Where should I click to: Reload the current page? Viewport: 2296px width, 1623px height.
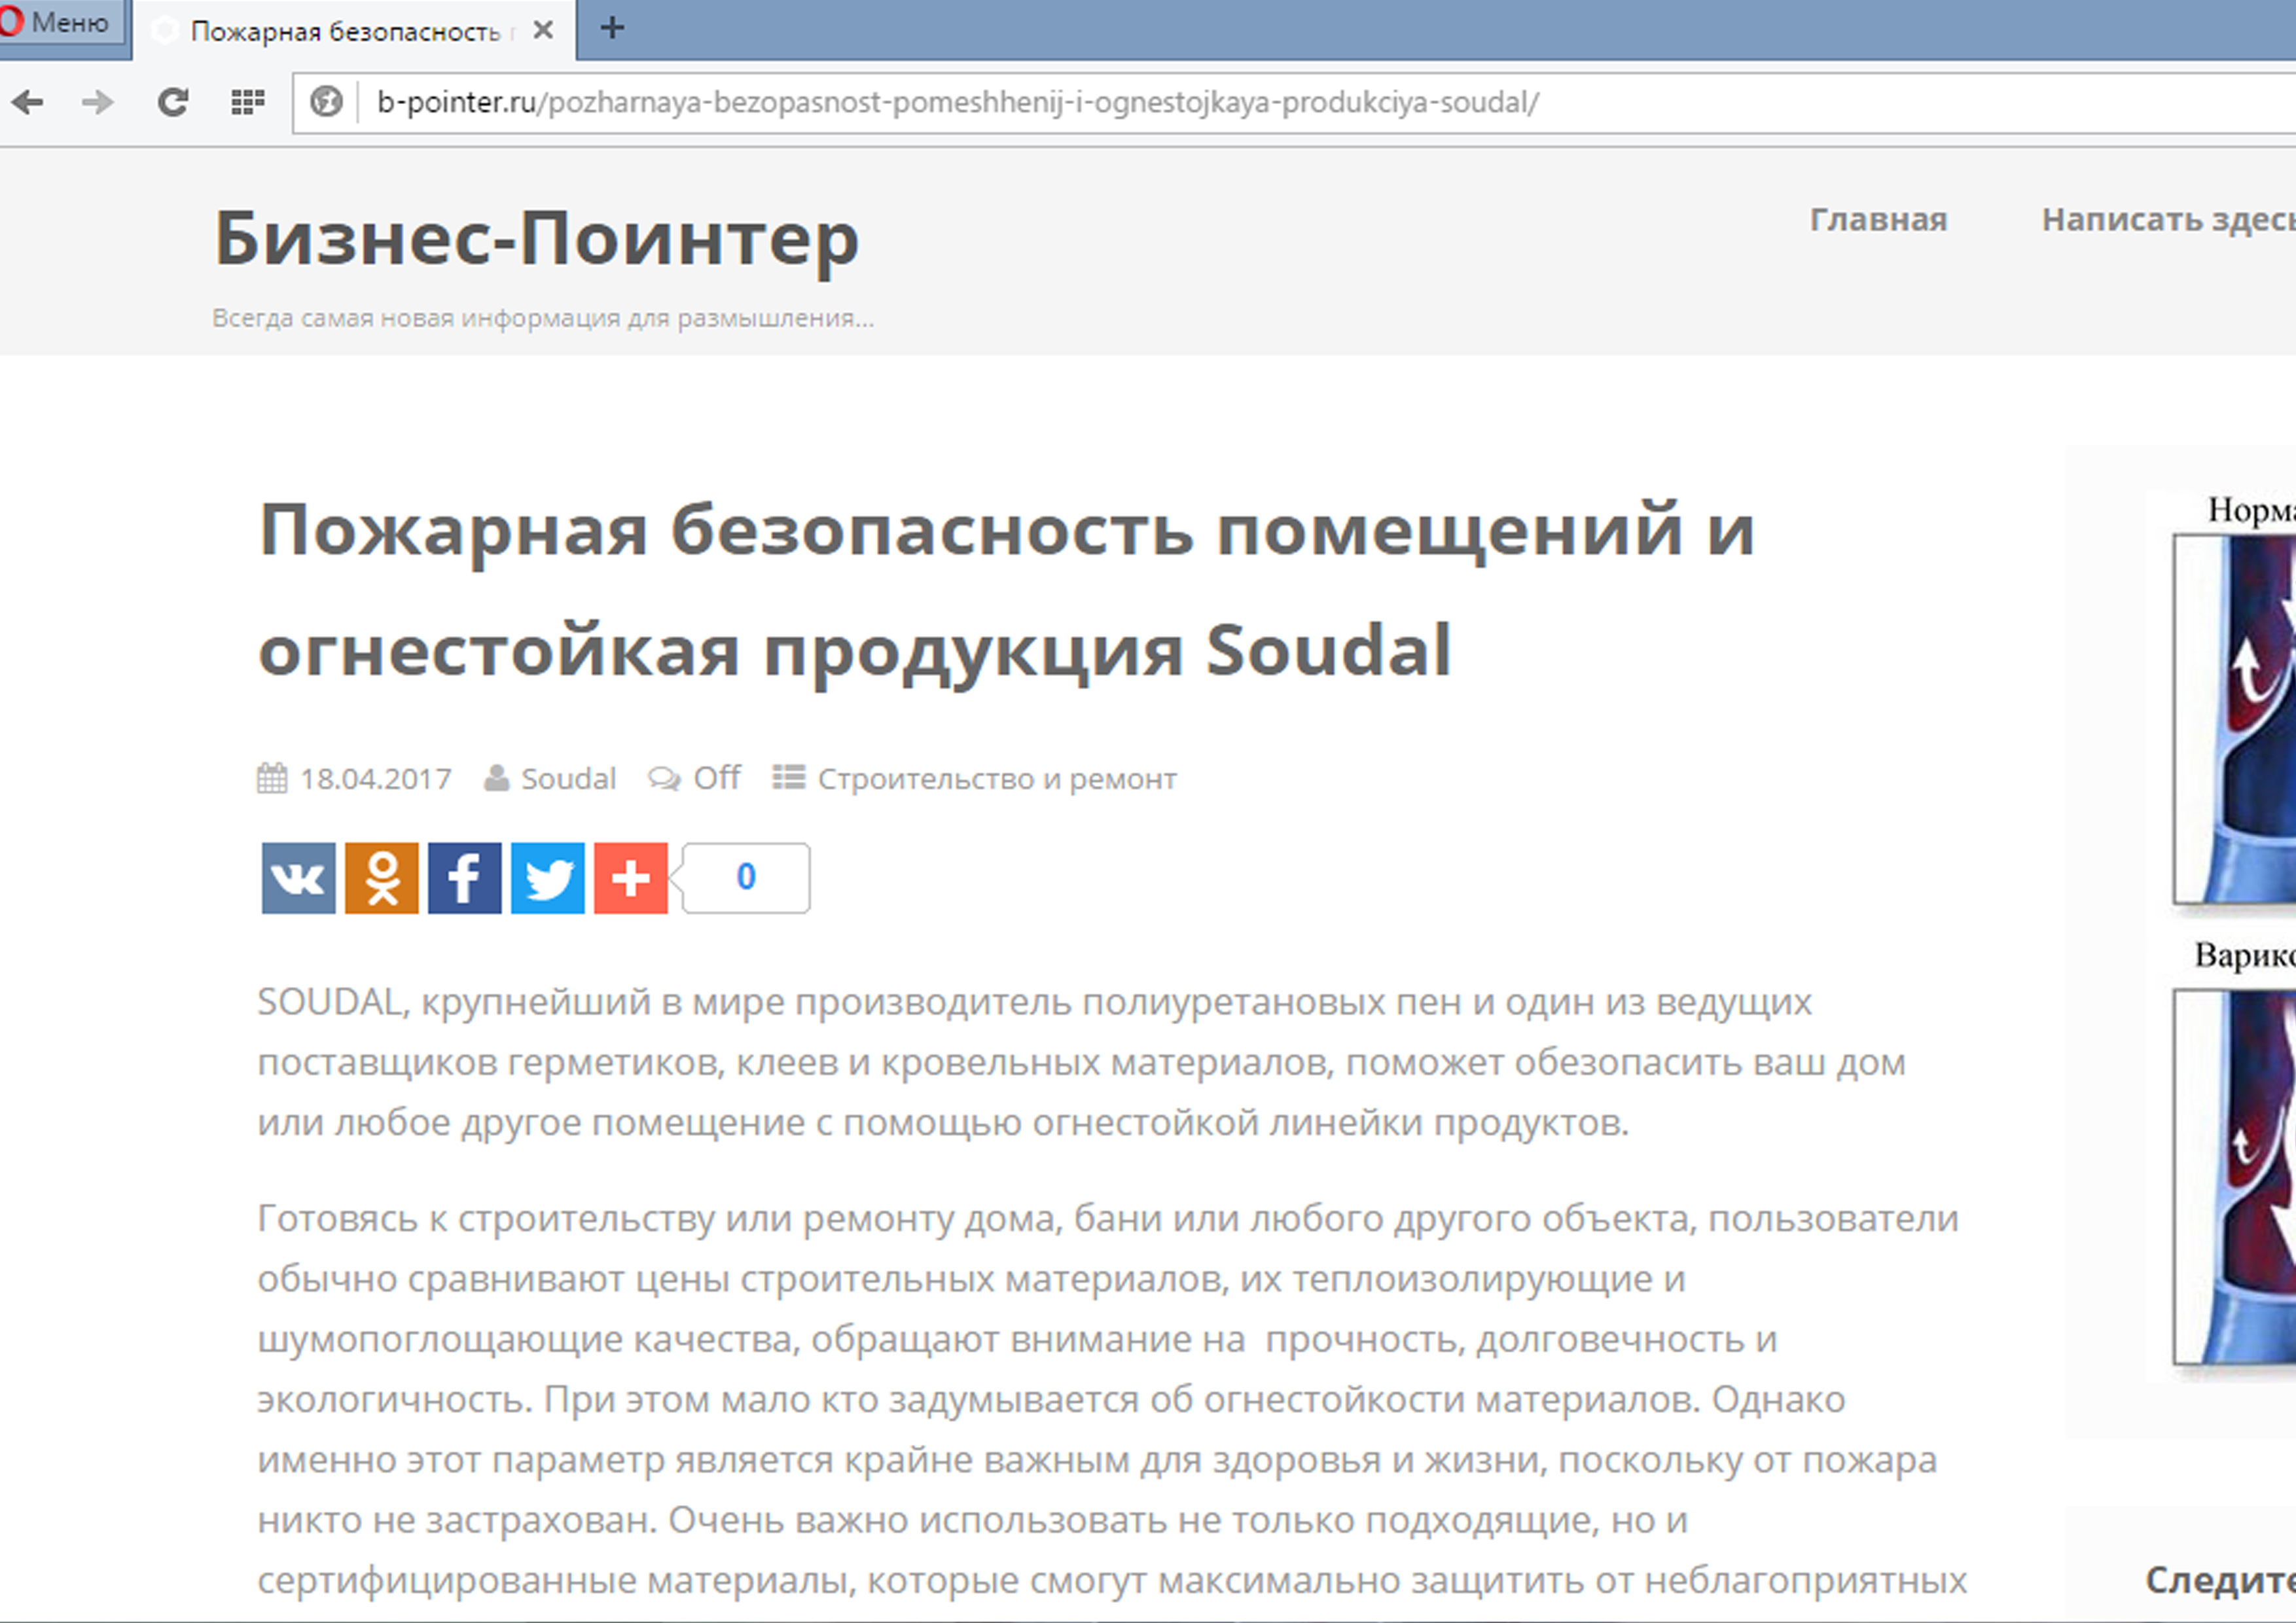click(173, 102)
